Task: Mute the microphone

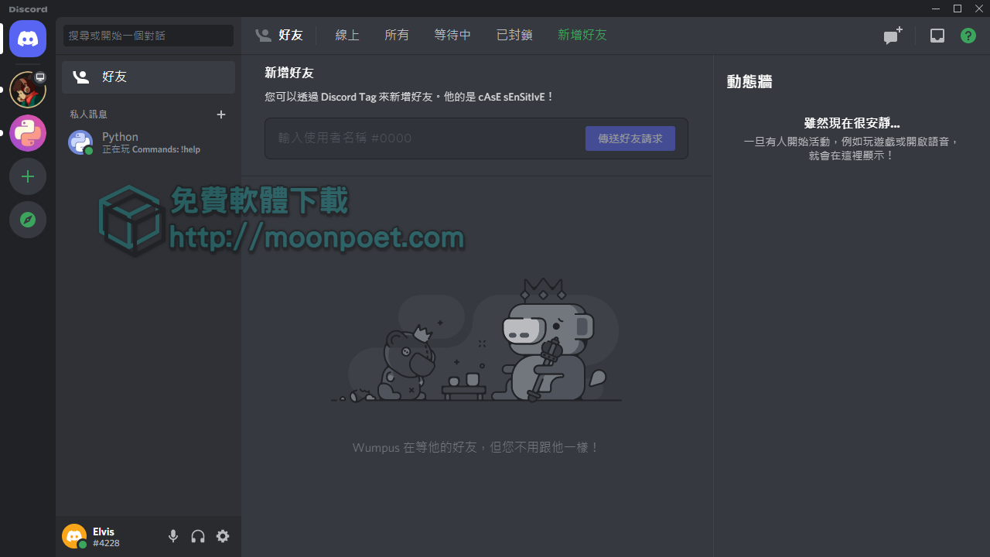Action: click(x=173, y=536)
